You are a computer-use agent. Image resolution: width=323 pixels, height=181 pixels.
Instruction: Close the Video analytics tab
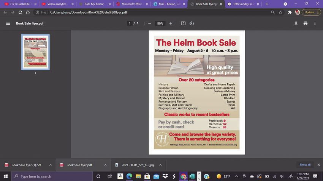(73, 4)
